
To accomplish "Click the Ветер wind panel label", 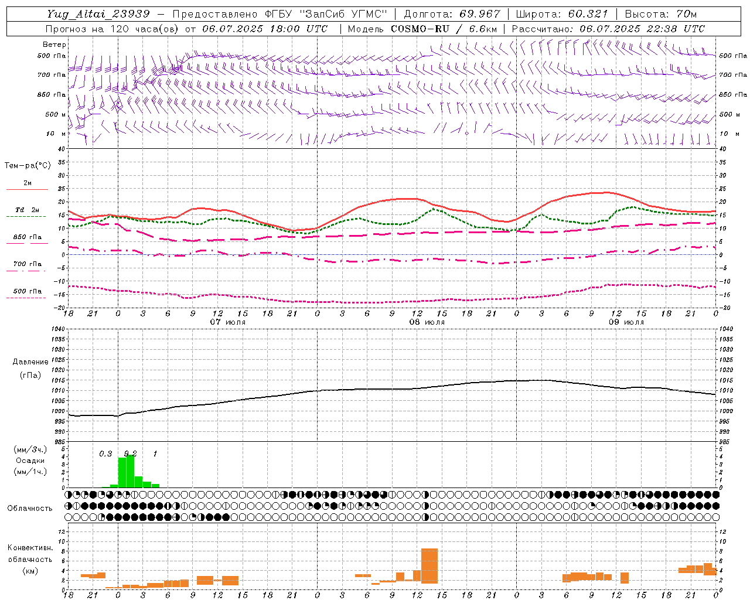I will (x=54, y=45).
